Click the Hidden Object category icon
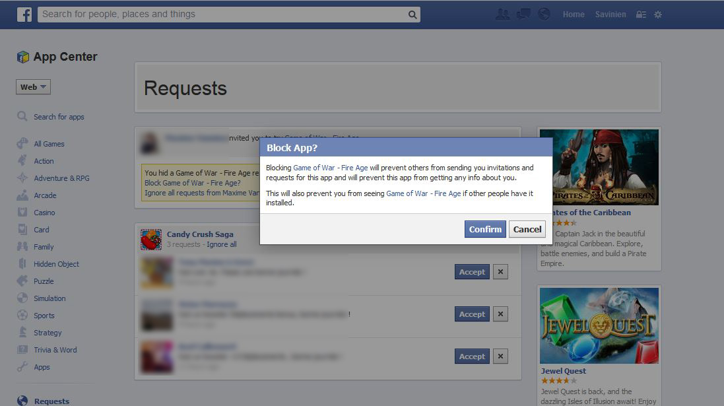Screen dimensions: 724x406 22,264
